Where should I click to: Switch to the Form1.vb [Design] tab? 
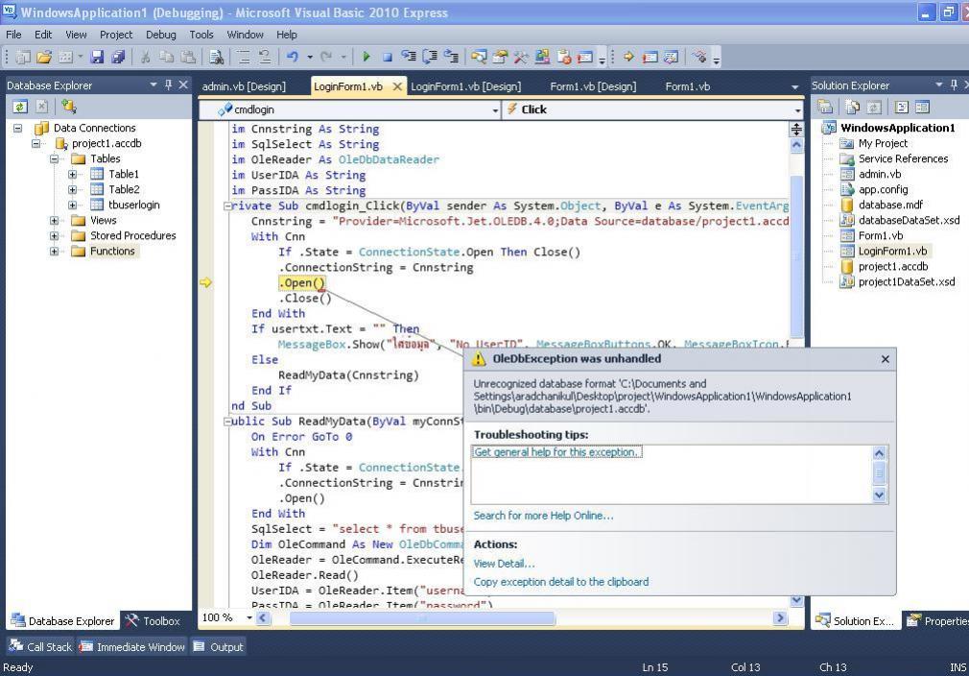[592, 86]
